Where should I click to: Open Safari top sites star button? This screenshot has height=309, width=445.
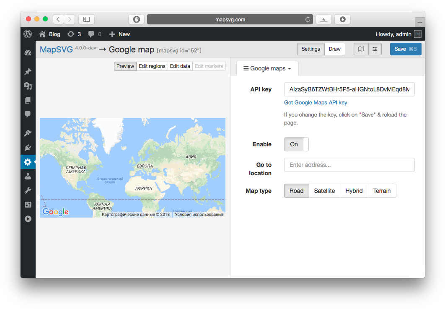323,19
